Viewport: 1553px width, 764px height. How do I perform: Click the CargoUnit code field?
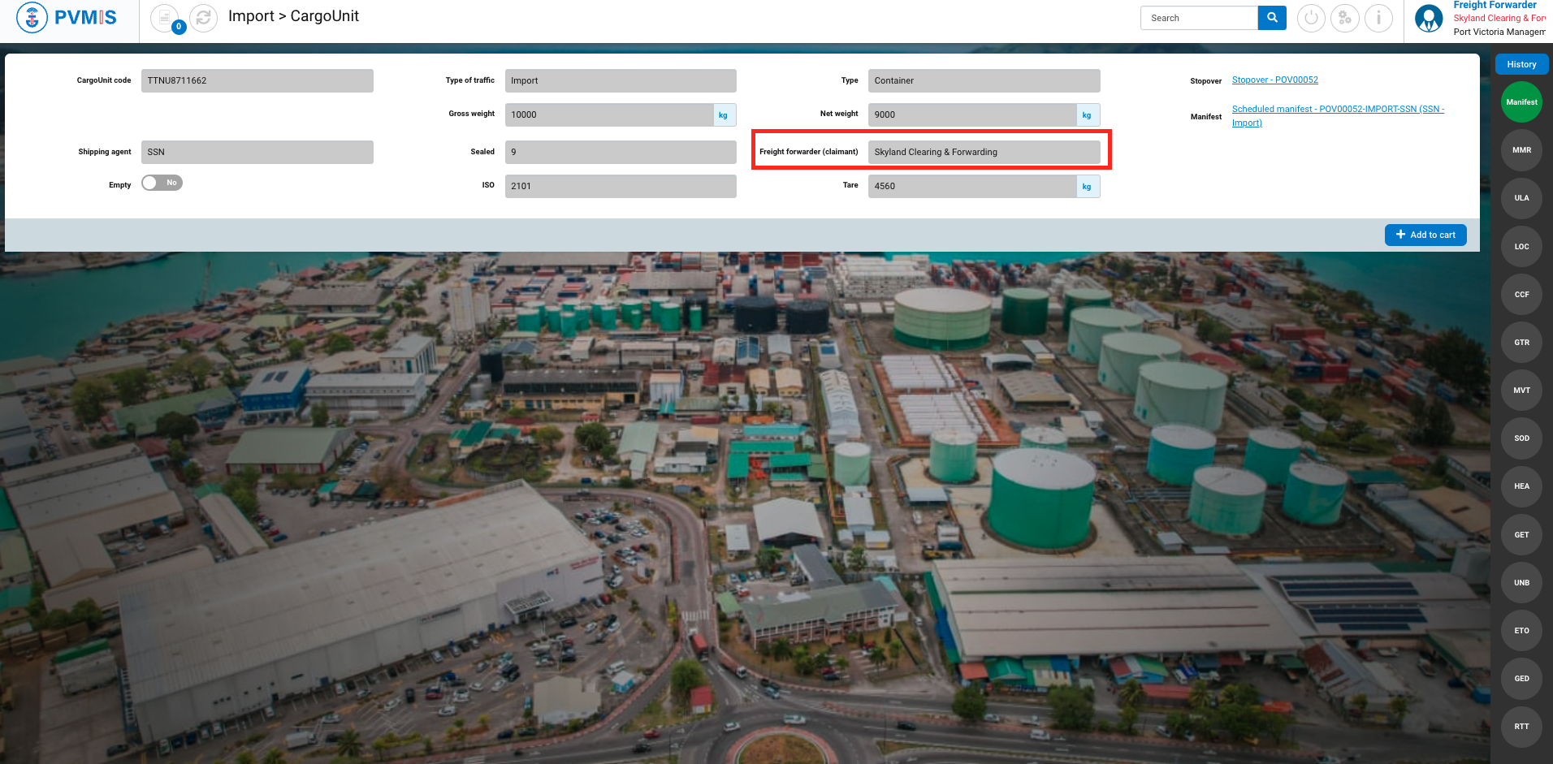(257, 81)
